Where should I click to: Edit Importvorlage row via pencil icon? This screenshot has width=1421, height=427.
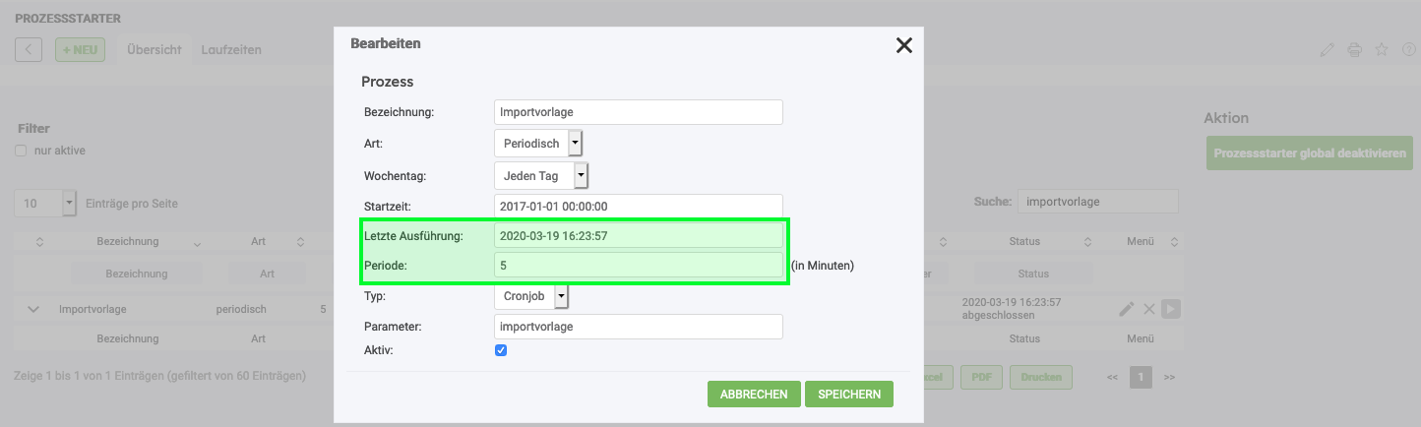pos(1127,309)
